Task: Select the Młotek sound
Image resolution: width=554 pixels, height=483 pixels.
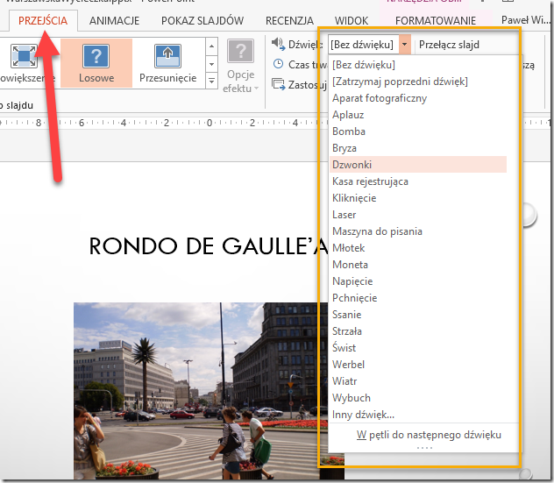Action: (x=418, y=248)
